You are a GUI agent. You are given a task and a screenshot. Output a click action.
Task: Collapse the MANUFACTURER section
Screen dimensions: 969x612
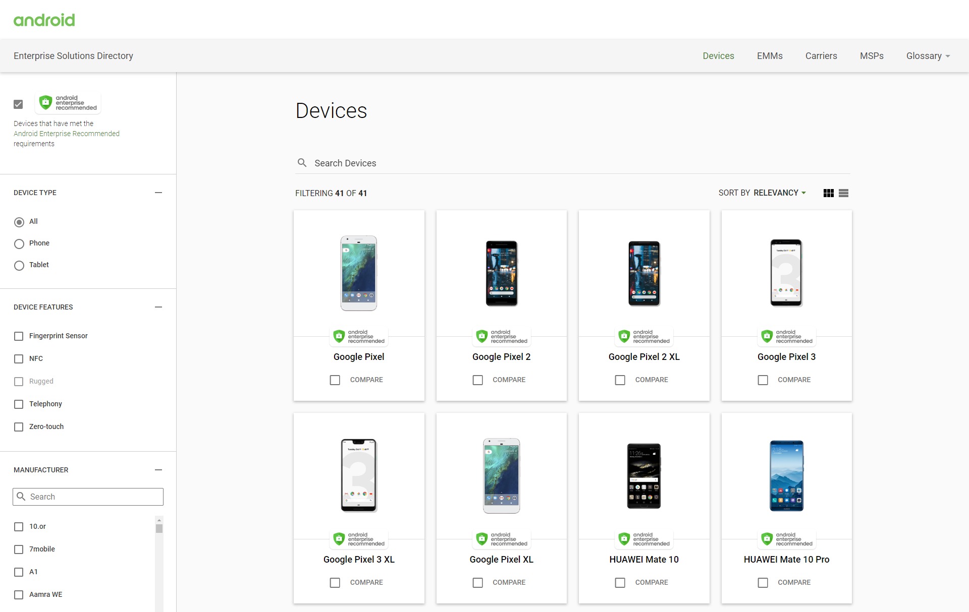(158, 470)
